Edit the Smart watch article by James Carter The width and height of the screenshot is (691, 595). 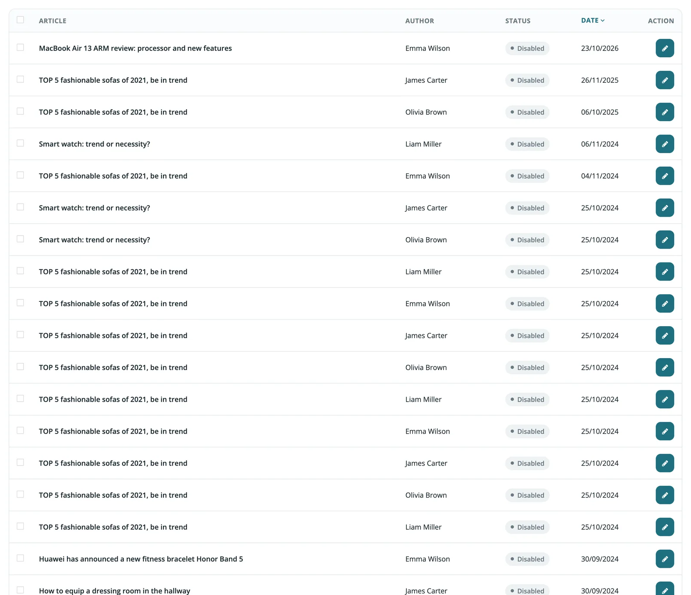coord(665,208)
